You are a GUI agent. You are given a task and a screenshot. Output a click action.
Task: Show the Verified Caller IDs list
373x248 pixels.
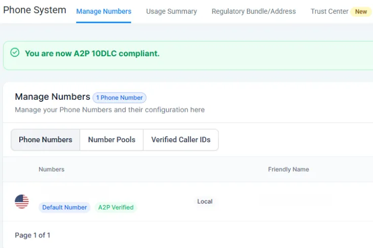[180, 140]
